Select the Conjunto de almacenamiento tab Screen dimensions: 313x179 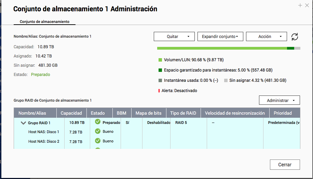pyautogui.click(x=44, y=22)
